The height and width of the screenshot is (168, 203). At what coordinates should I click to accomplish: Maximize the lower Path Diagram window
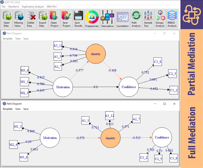(x=165, y=104)
